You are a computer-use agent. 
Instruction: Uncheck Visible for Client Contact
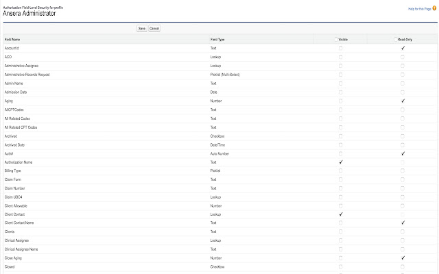point(341,214)
